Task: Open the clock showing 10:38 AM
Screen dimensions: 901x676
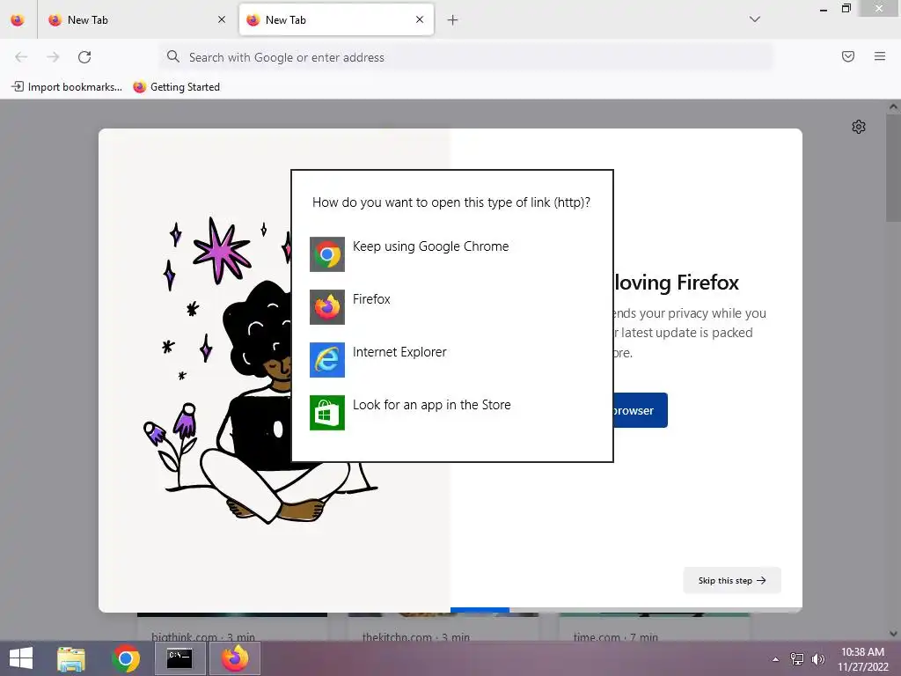Action: pos(863,659)
